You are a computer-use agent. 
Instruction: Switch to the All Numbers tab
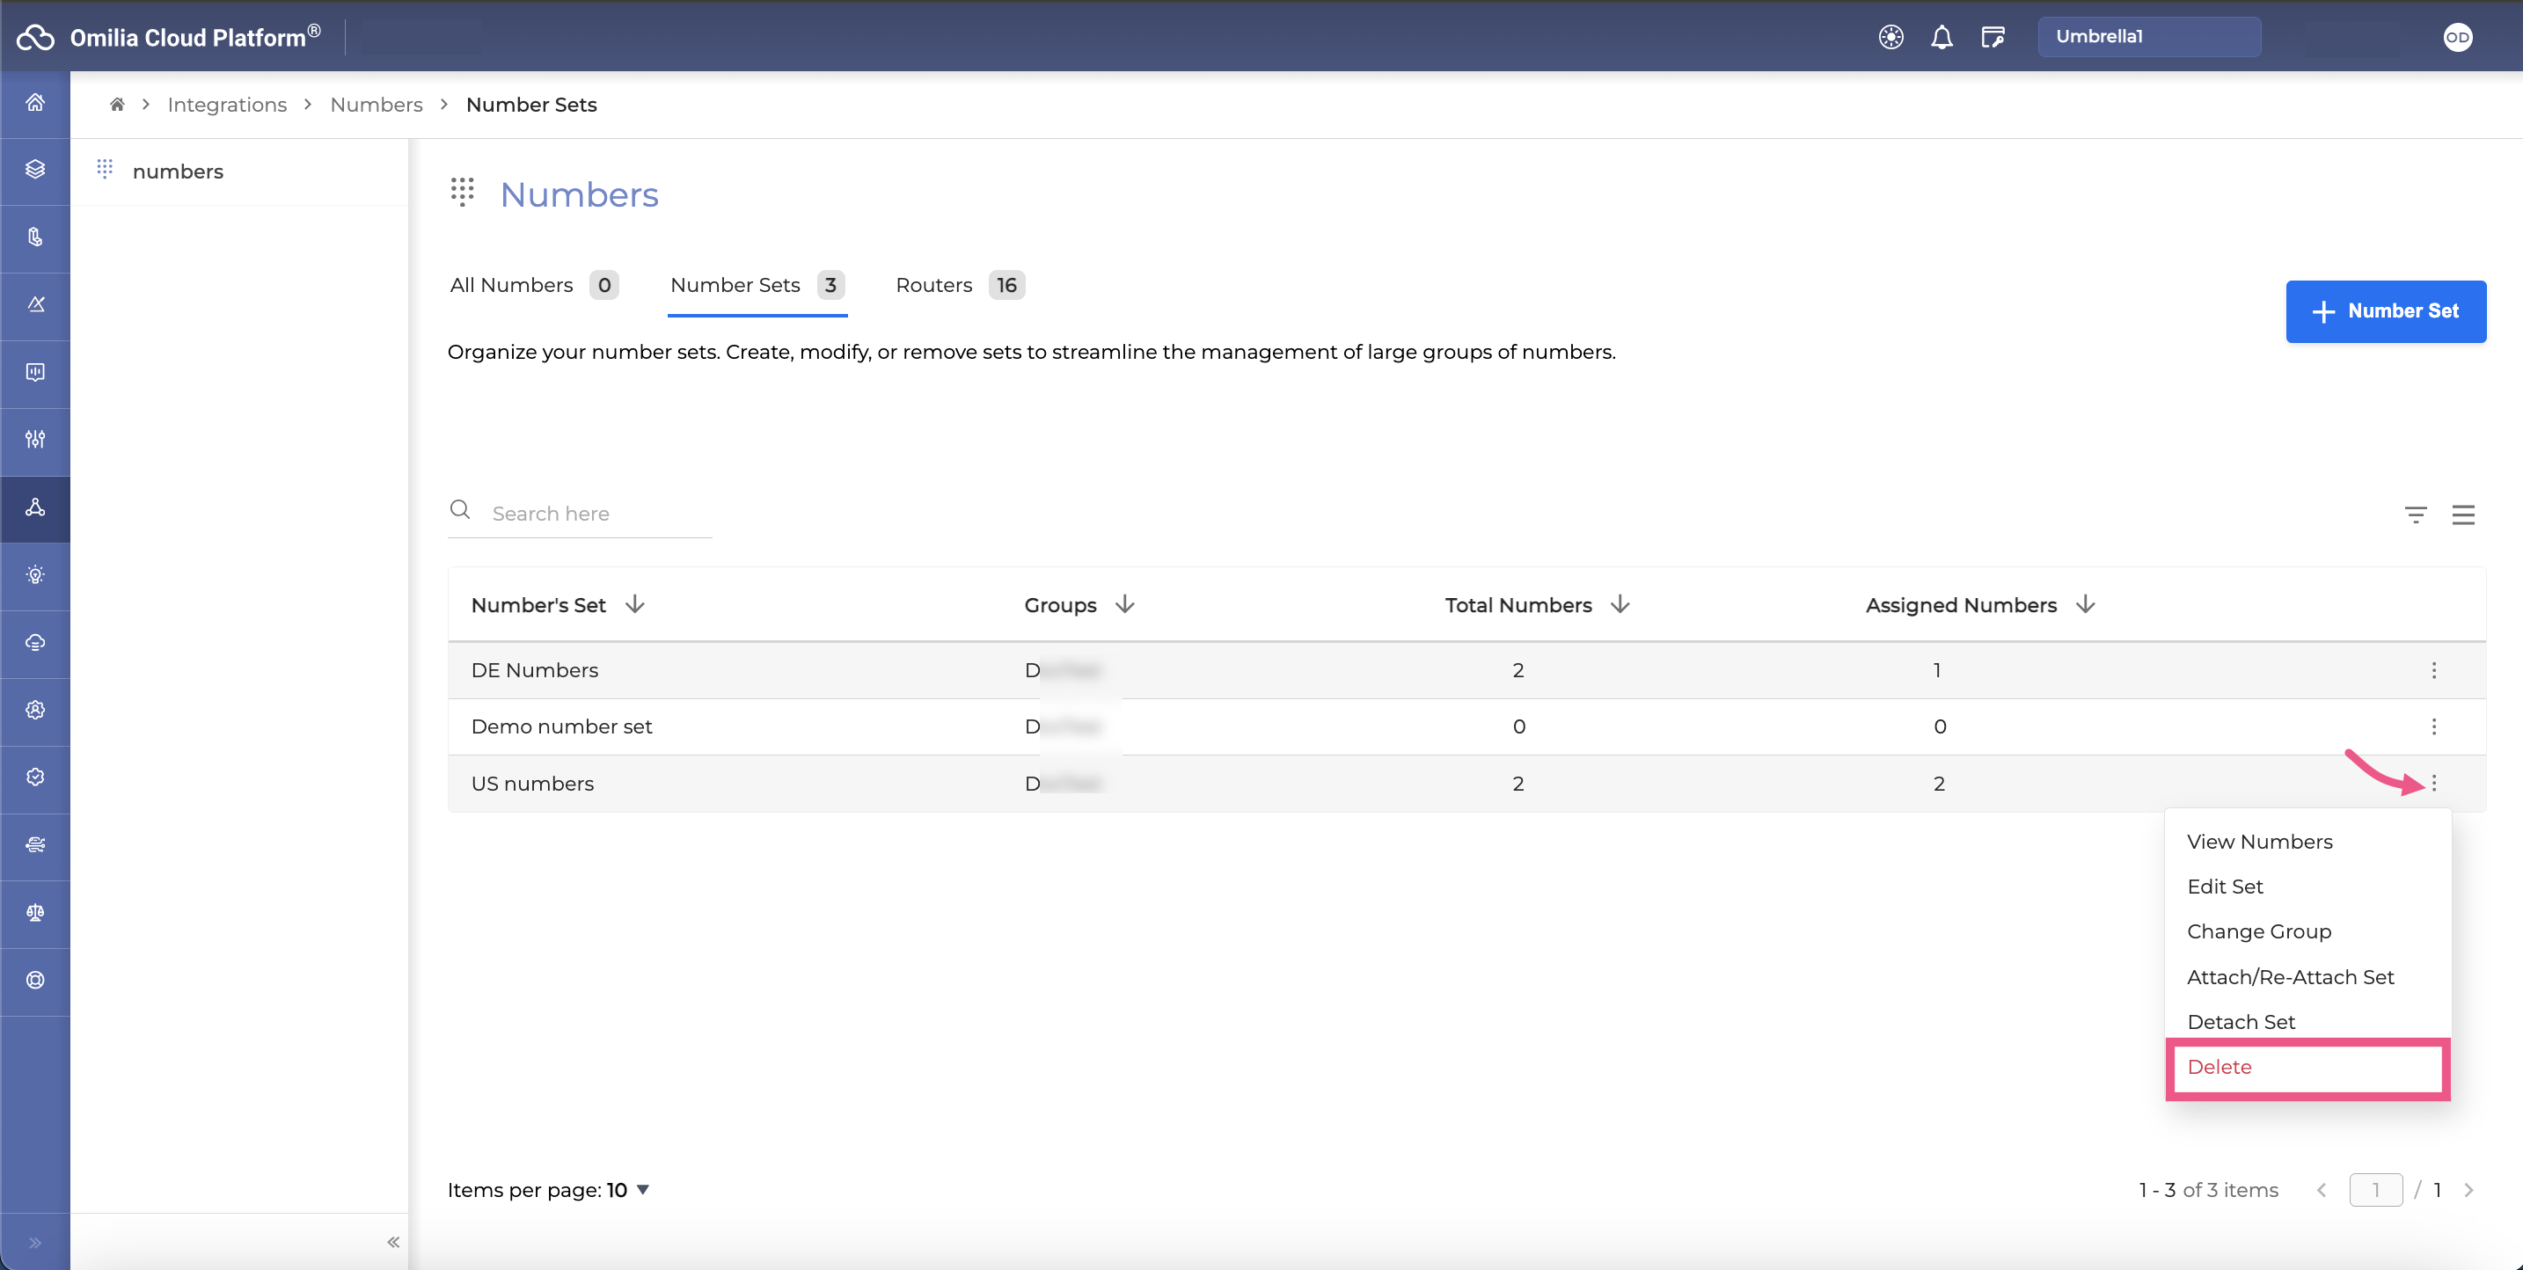click(534, 285)
